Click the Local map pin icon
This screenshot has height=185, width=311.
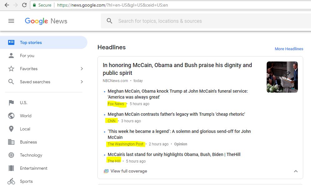pos(11,129)
